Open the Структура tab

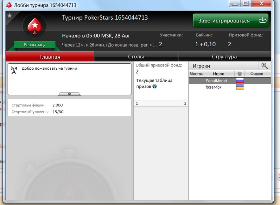click(x=224, y=57)
